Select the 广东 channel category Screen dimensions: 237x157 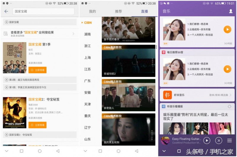pos(87,81)
